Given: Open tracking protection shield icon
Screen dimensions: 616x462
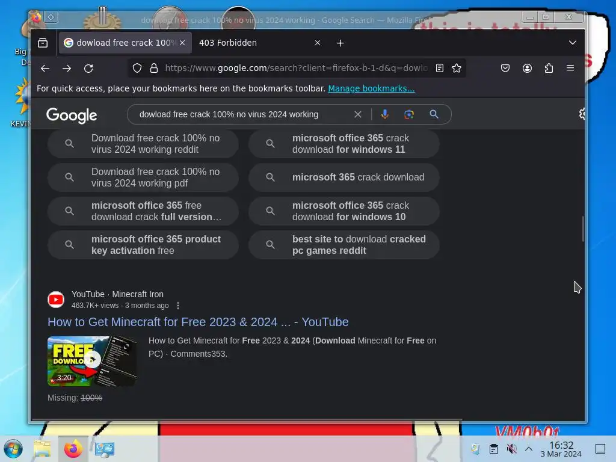Looking at the screenshot, I should tap(137, 69).
